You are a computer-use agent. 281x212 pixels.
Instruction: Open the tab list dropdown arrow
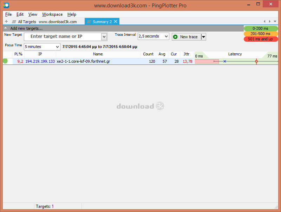[275, 21]
